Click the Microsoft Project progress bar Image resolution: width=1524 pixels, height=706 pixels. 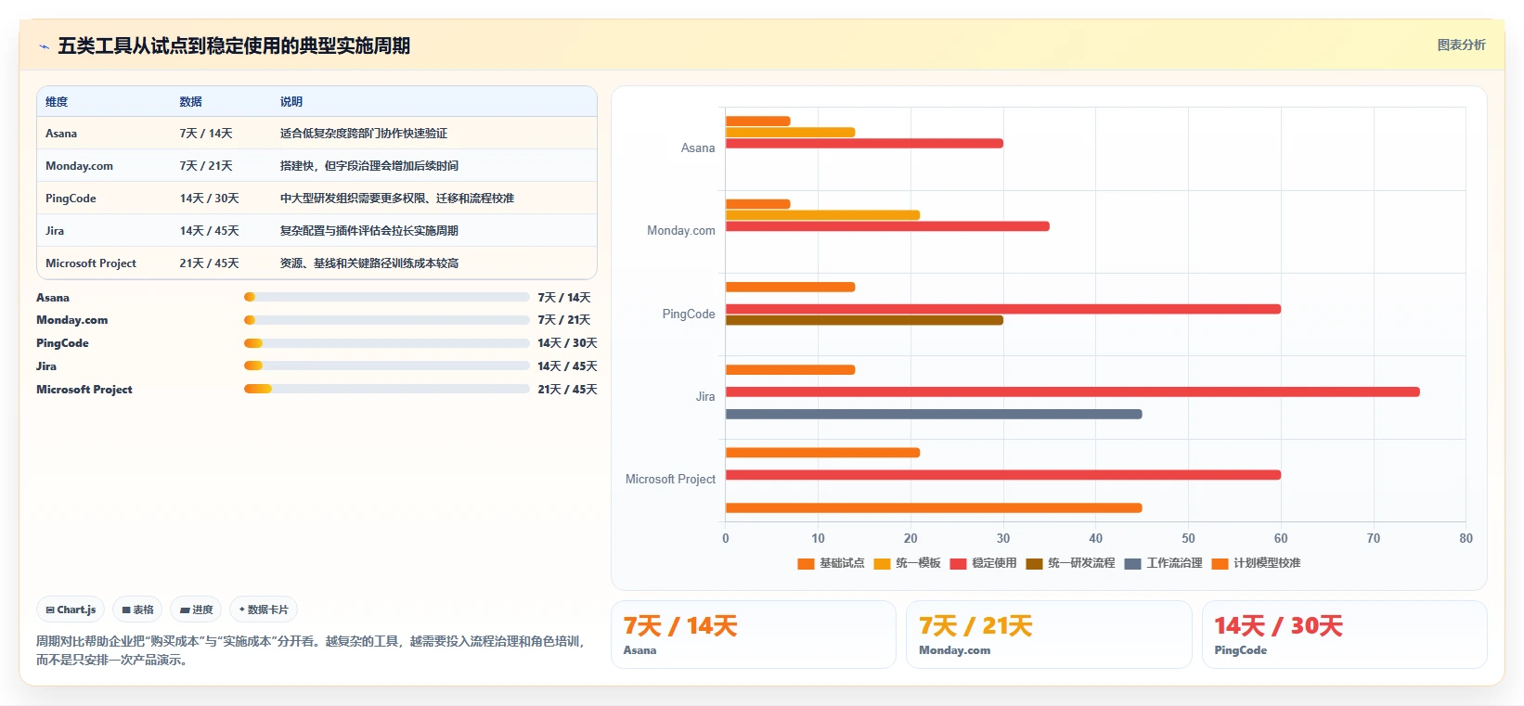click(x=386, y=389)
